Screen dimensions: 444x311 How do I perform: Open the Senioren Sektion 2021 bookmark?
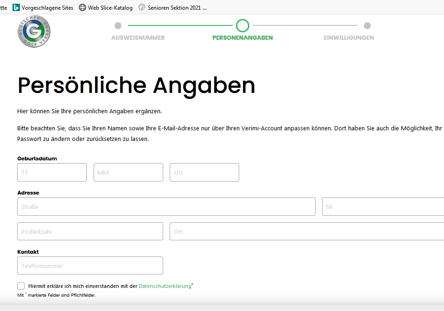pyautogui.click(x=172, y=7)
